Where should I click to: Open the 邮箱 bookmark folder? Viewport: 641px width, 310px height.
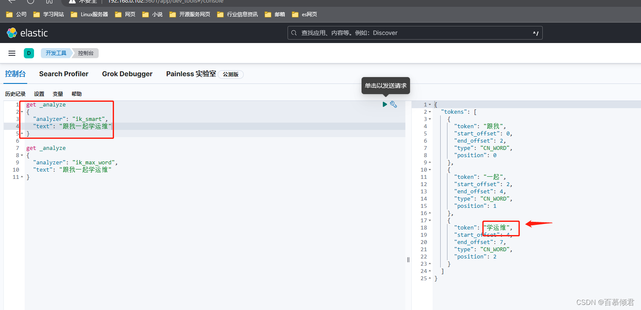(275, 14)
